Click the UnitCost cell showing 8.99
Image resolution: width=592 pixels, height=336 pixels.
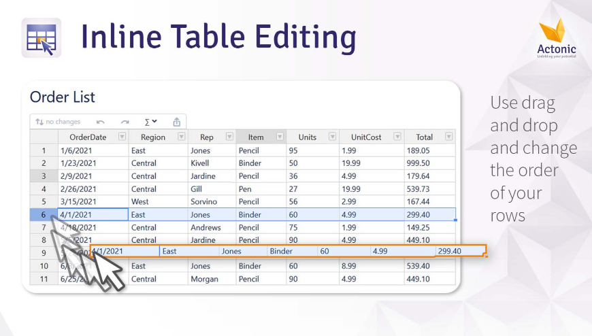372,266
